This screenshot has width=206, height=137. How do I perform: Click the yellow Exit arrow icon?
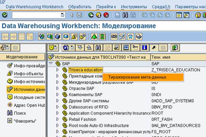[x=99, y=15]
